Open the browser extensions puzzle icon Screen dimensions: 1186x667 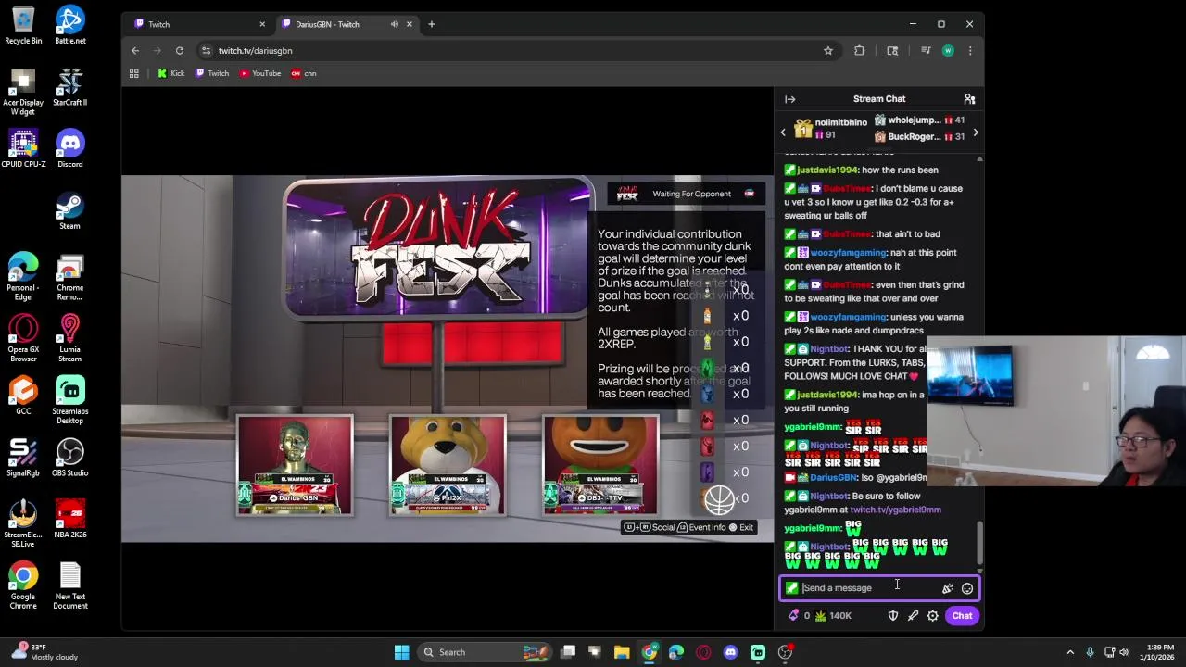pos(860,51)
